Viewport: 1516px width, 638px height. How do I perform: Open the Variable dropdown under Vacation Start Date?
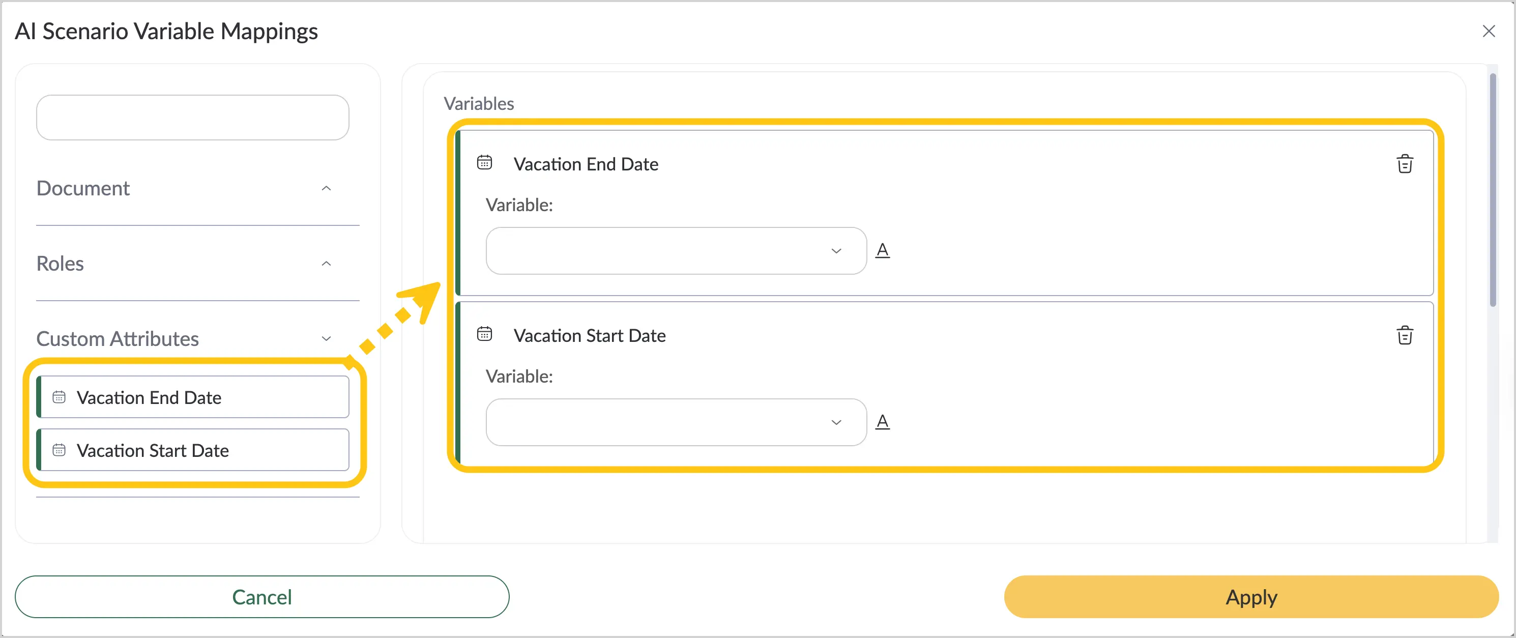[676, 422]
